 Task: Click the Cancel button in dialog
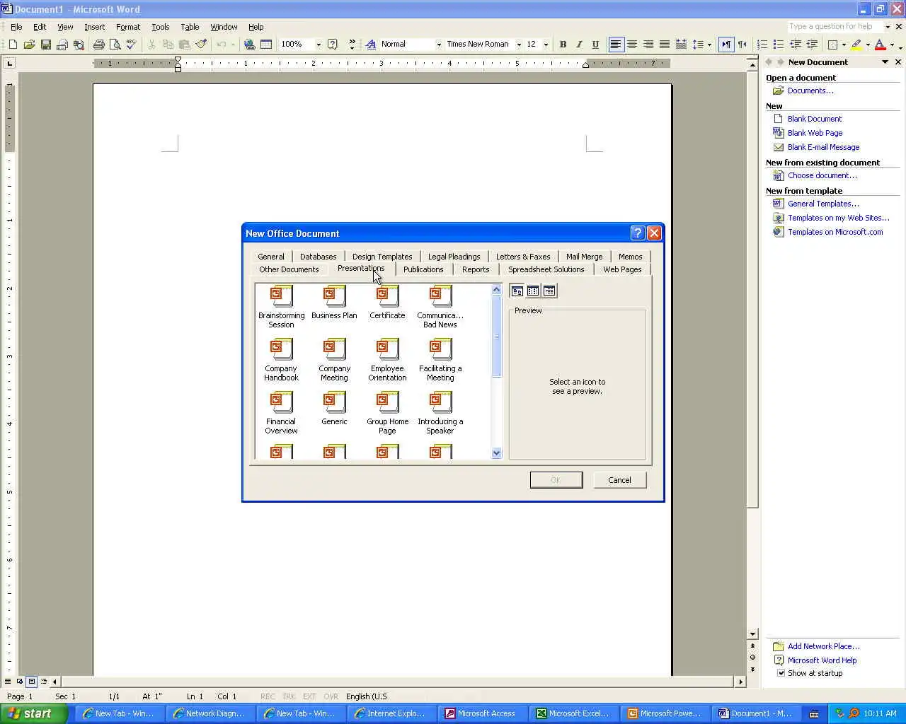click(x=619, y=480)
